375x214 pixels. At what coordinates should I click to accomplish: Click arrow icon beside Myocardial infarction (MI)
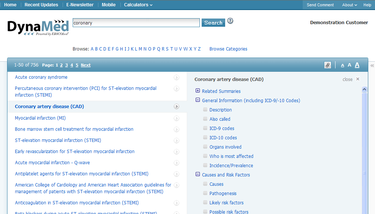[x=176, y=119]
